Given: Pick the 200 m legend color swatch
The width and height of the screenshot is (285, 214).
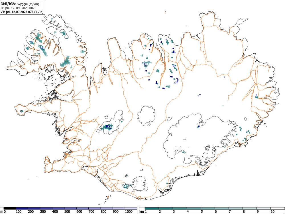Looking at the screenshot, I should click(x=34, y=208).
